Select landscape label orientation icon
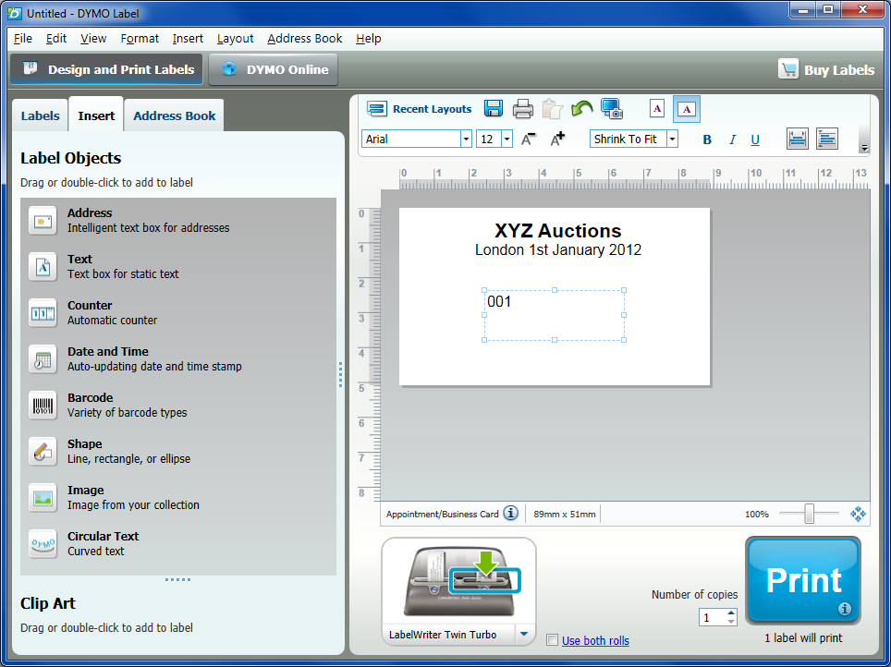The height and width of the screenshot is (667, 891). click(687, 109)
